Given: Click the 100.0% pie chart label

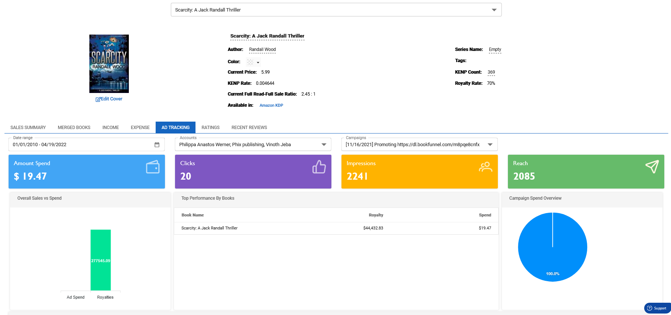Looking at the screenshot, I should pos(553,274).
